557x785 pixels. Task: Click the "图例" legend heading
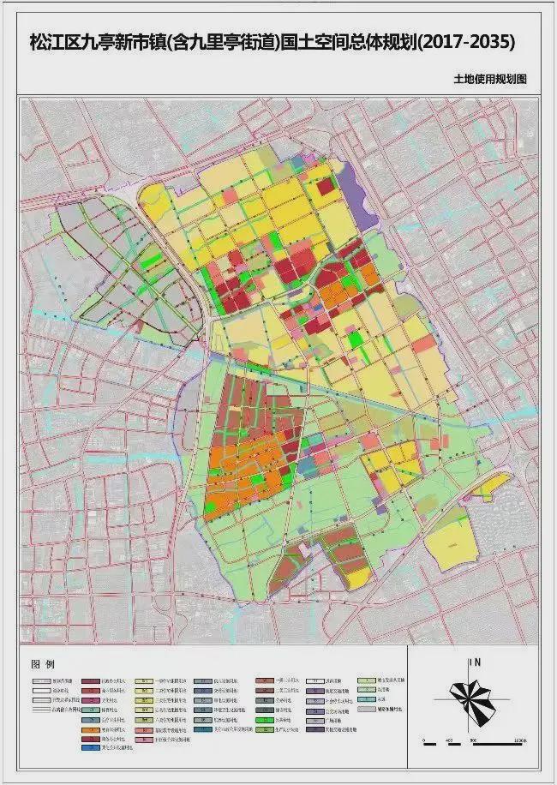point(43,664)
